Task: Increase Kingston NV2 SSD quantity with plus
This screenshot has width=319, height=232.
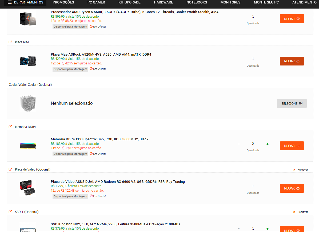Action: (x=268, y=229)
